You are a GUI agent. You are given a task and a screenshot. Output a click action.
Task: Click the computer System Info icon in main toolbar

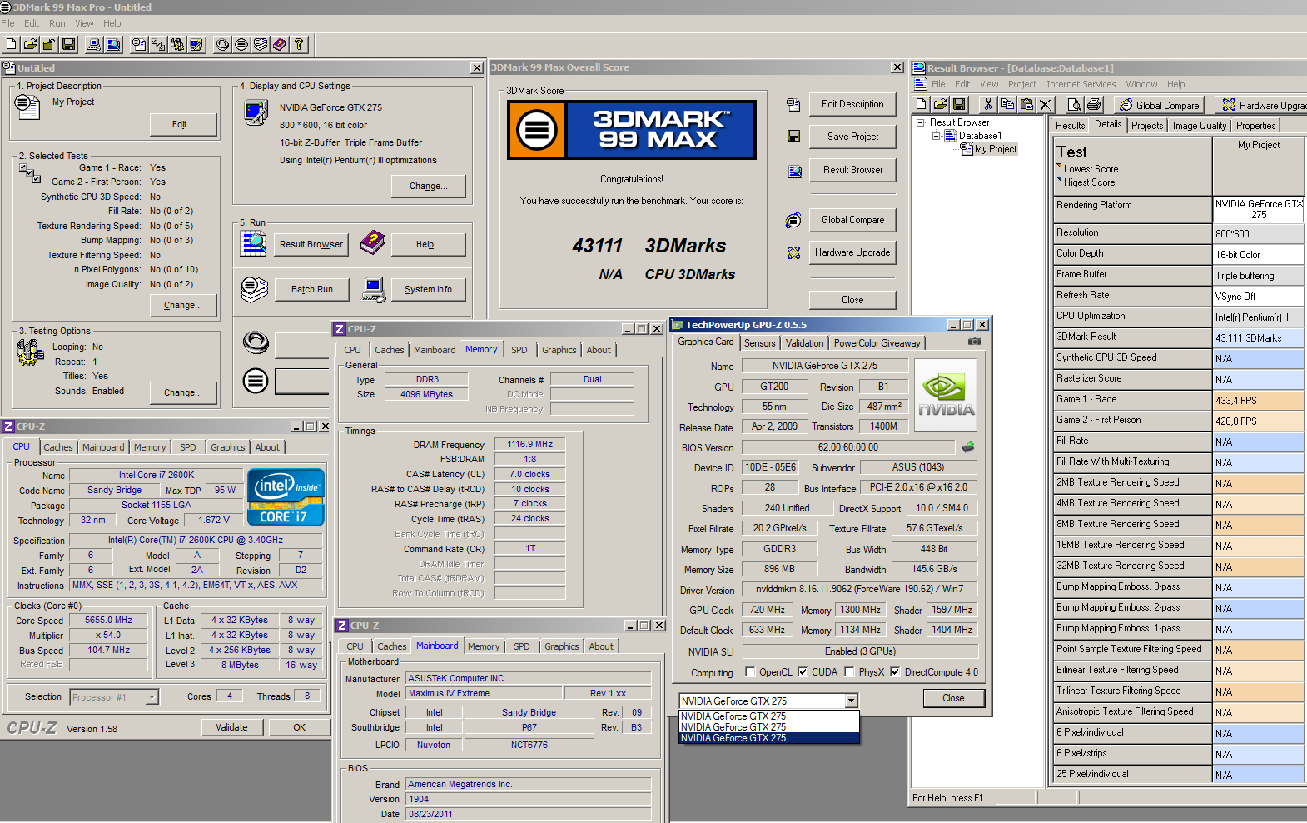click(94, 44)
